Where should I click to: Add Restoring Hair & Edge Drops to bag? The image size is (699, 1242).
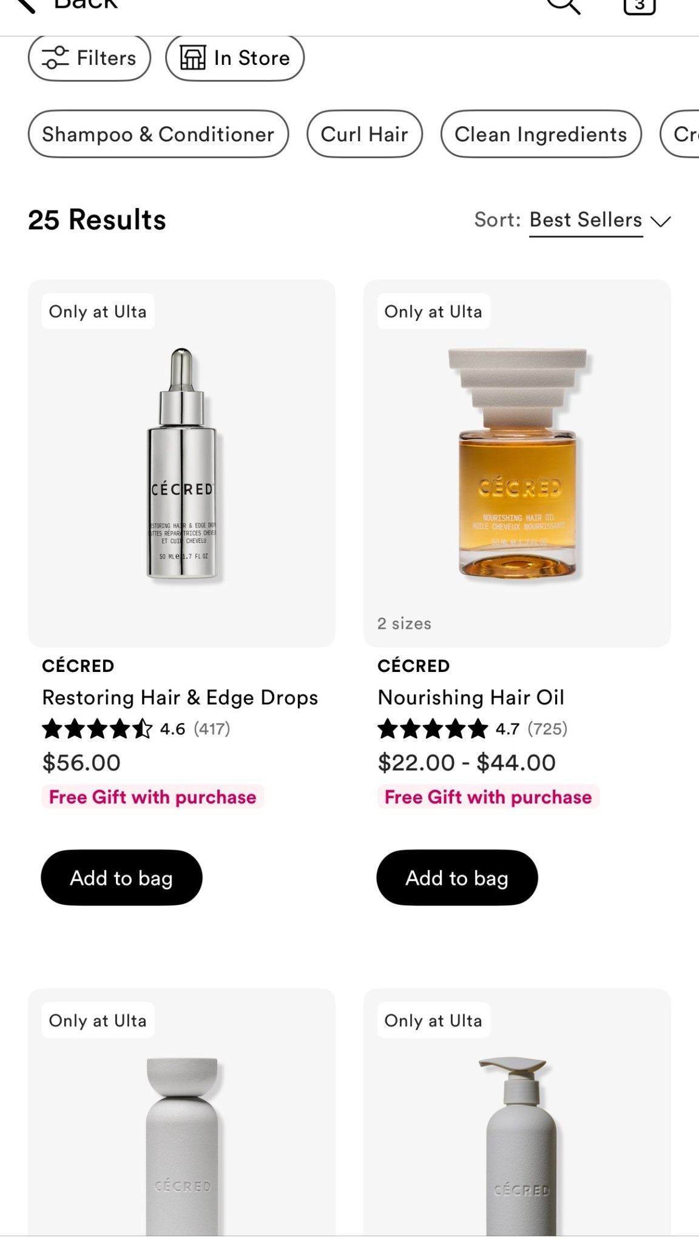(121, 878)
